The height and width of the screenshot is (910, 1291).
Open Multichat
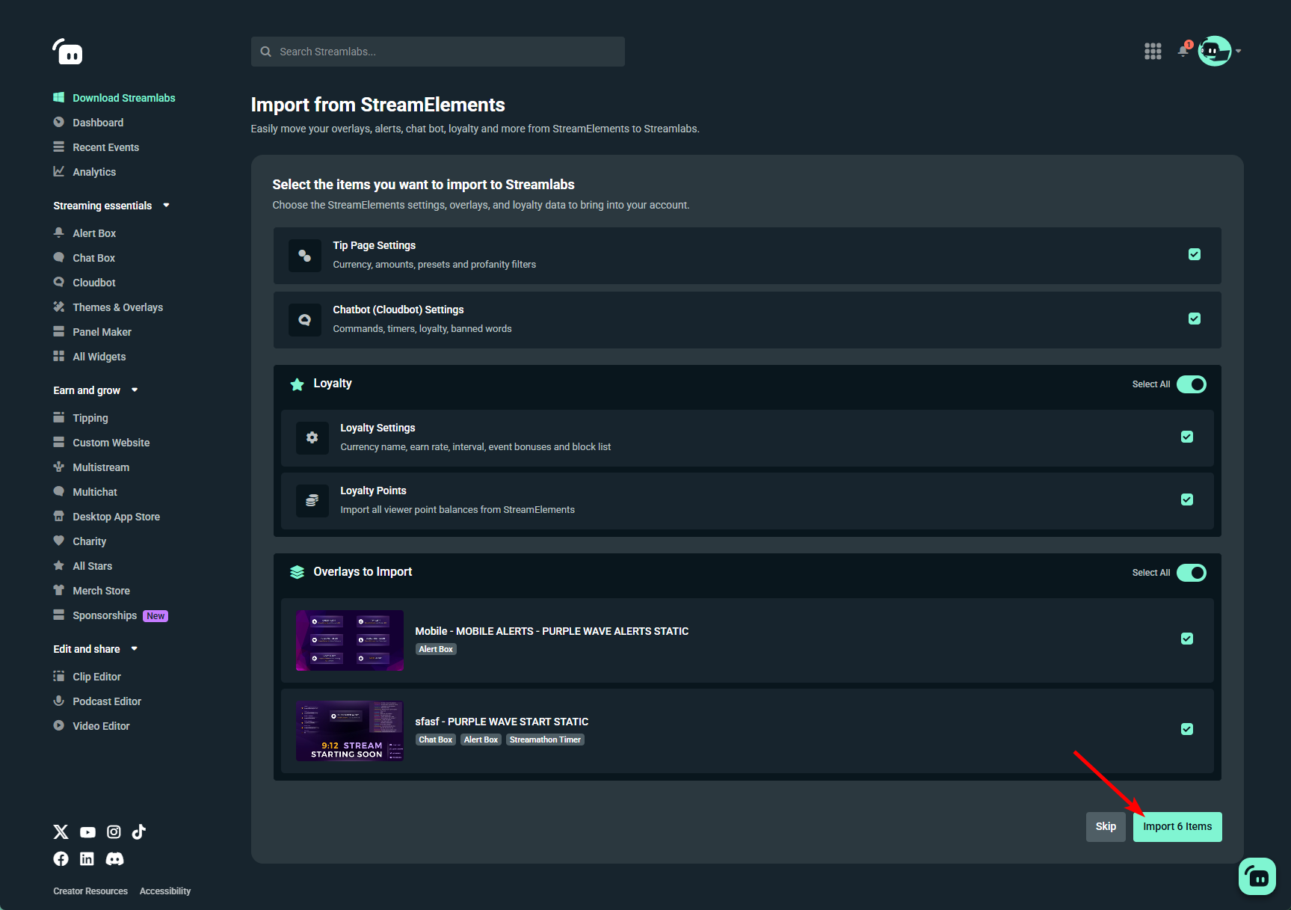click(85, 492)
